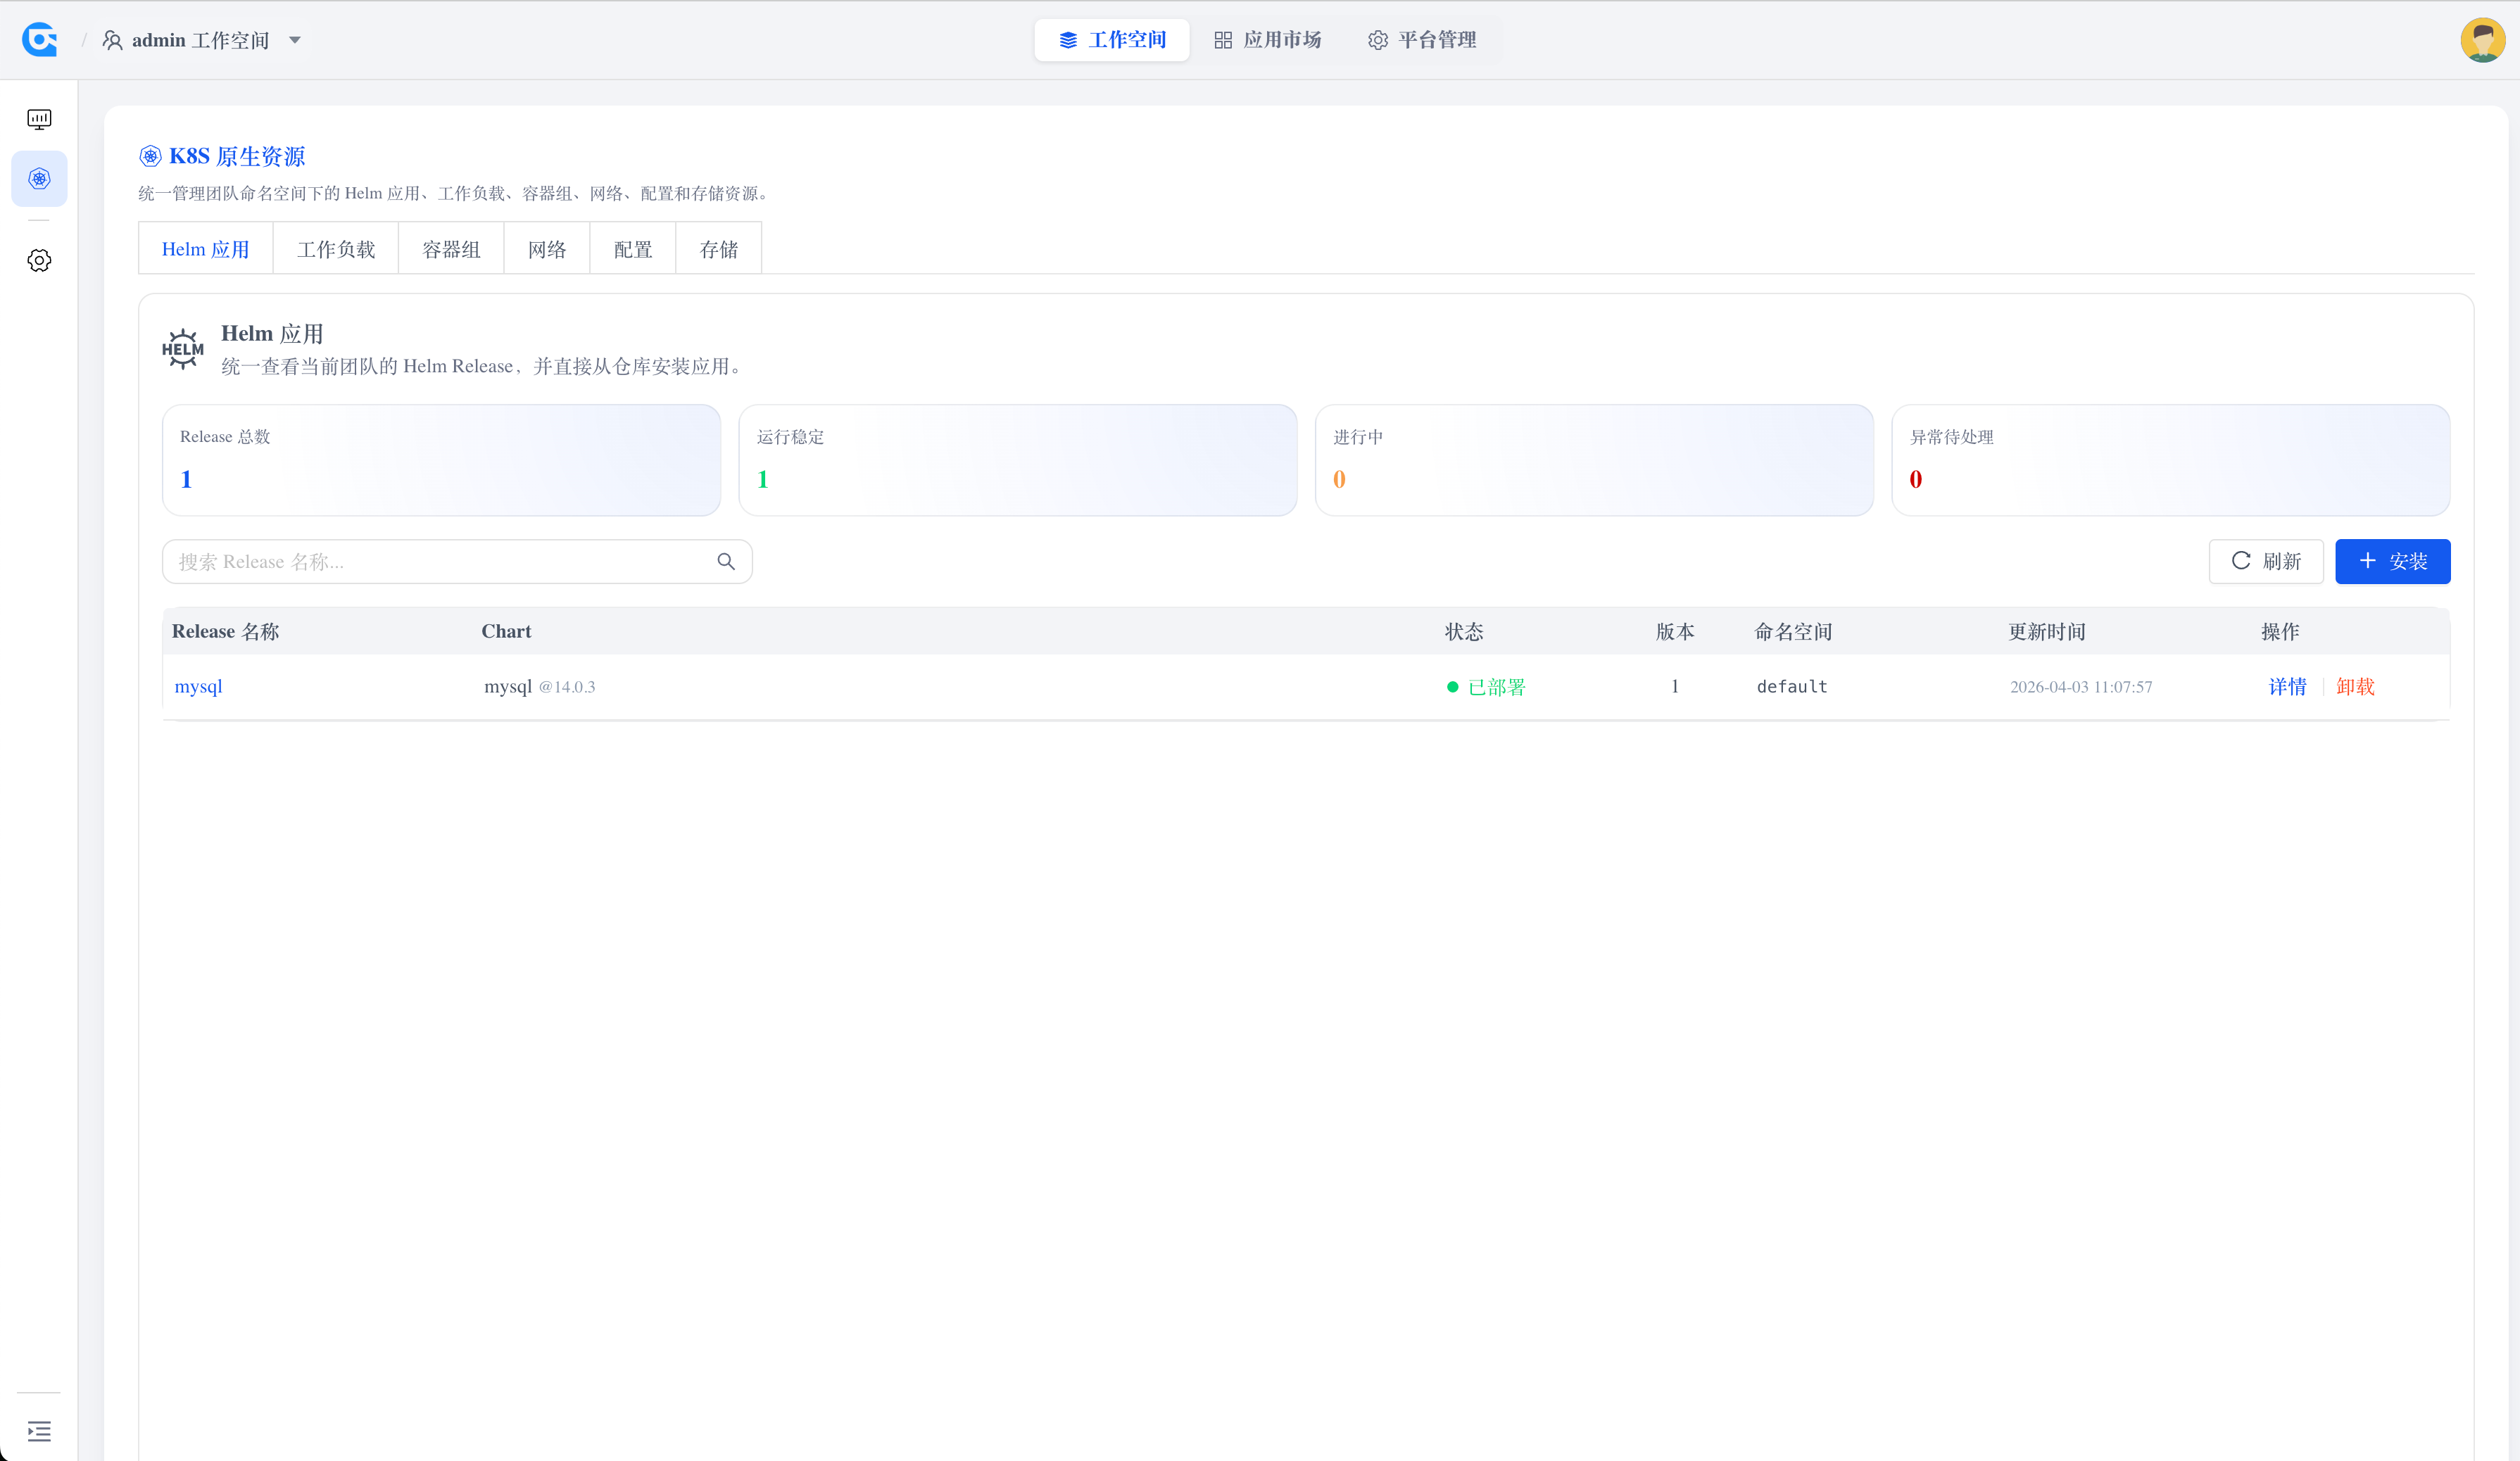Switch to the 存储 tab
The height and width of the screenshot is (1461, 2520).
pos(718,248)
